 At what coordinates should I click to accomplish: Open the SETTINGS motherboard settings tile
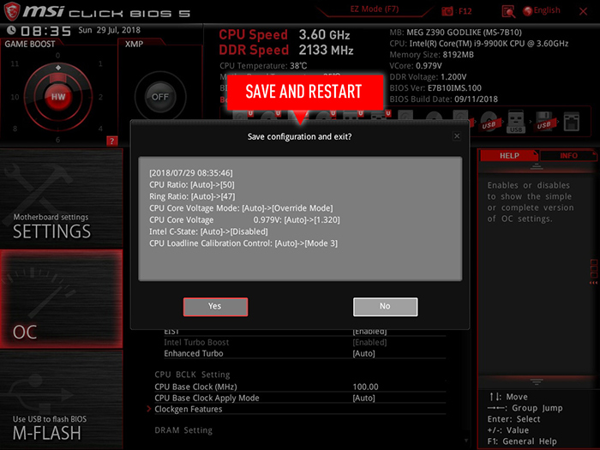coord(61,198)
